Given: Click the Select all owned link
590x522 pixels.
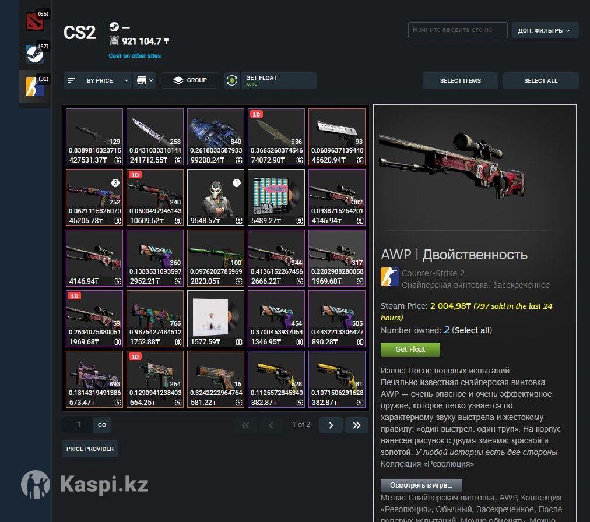Looking at the screenshot, I should pyautogui.click(x=472, y=330).
